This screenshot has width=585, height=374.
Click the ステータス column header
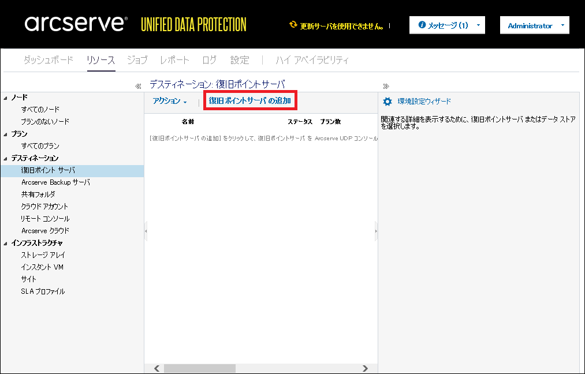coord(300,122)
